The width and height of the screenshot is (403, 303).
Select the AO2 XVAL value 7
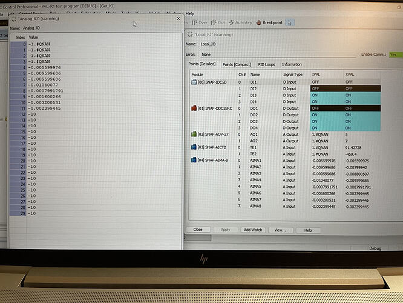coord(347,141)
